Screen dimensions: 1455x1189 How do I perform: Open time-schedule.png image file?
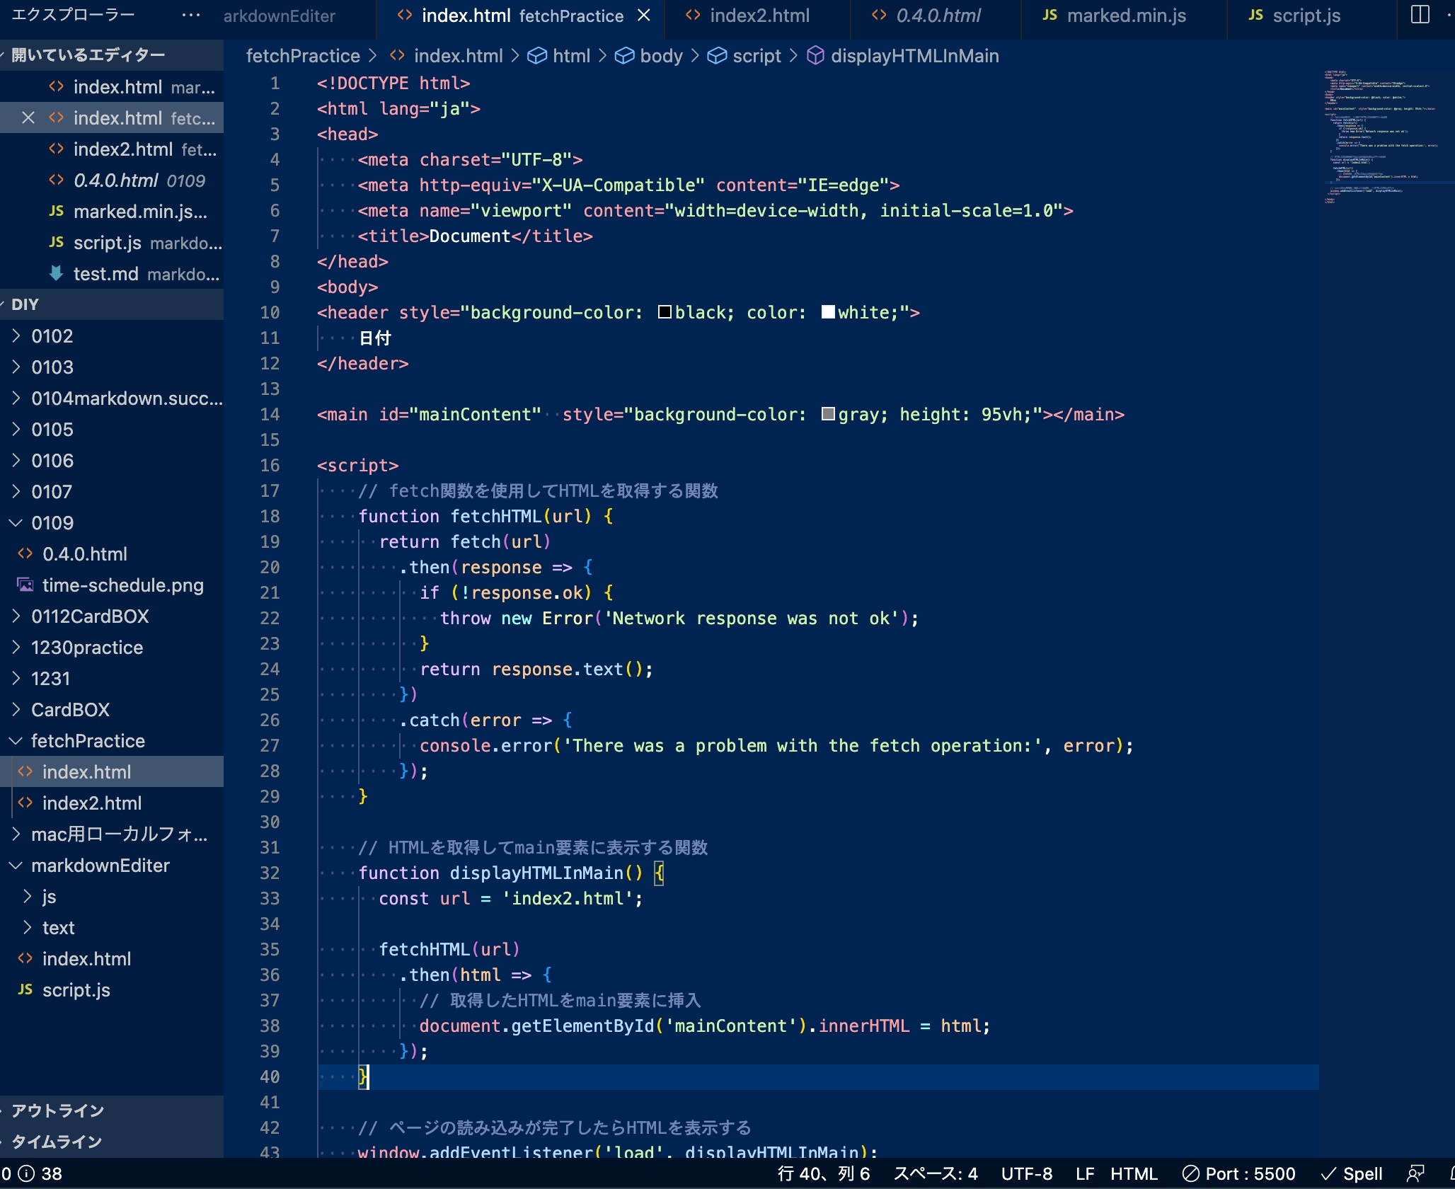point(122,585)
